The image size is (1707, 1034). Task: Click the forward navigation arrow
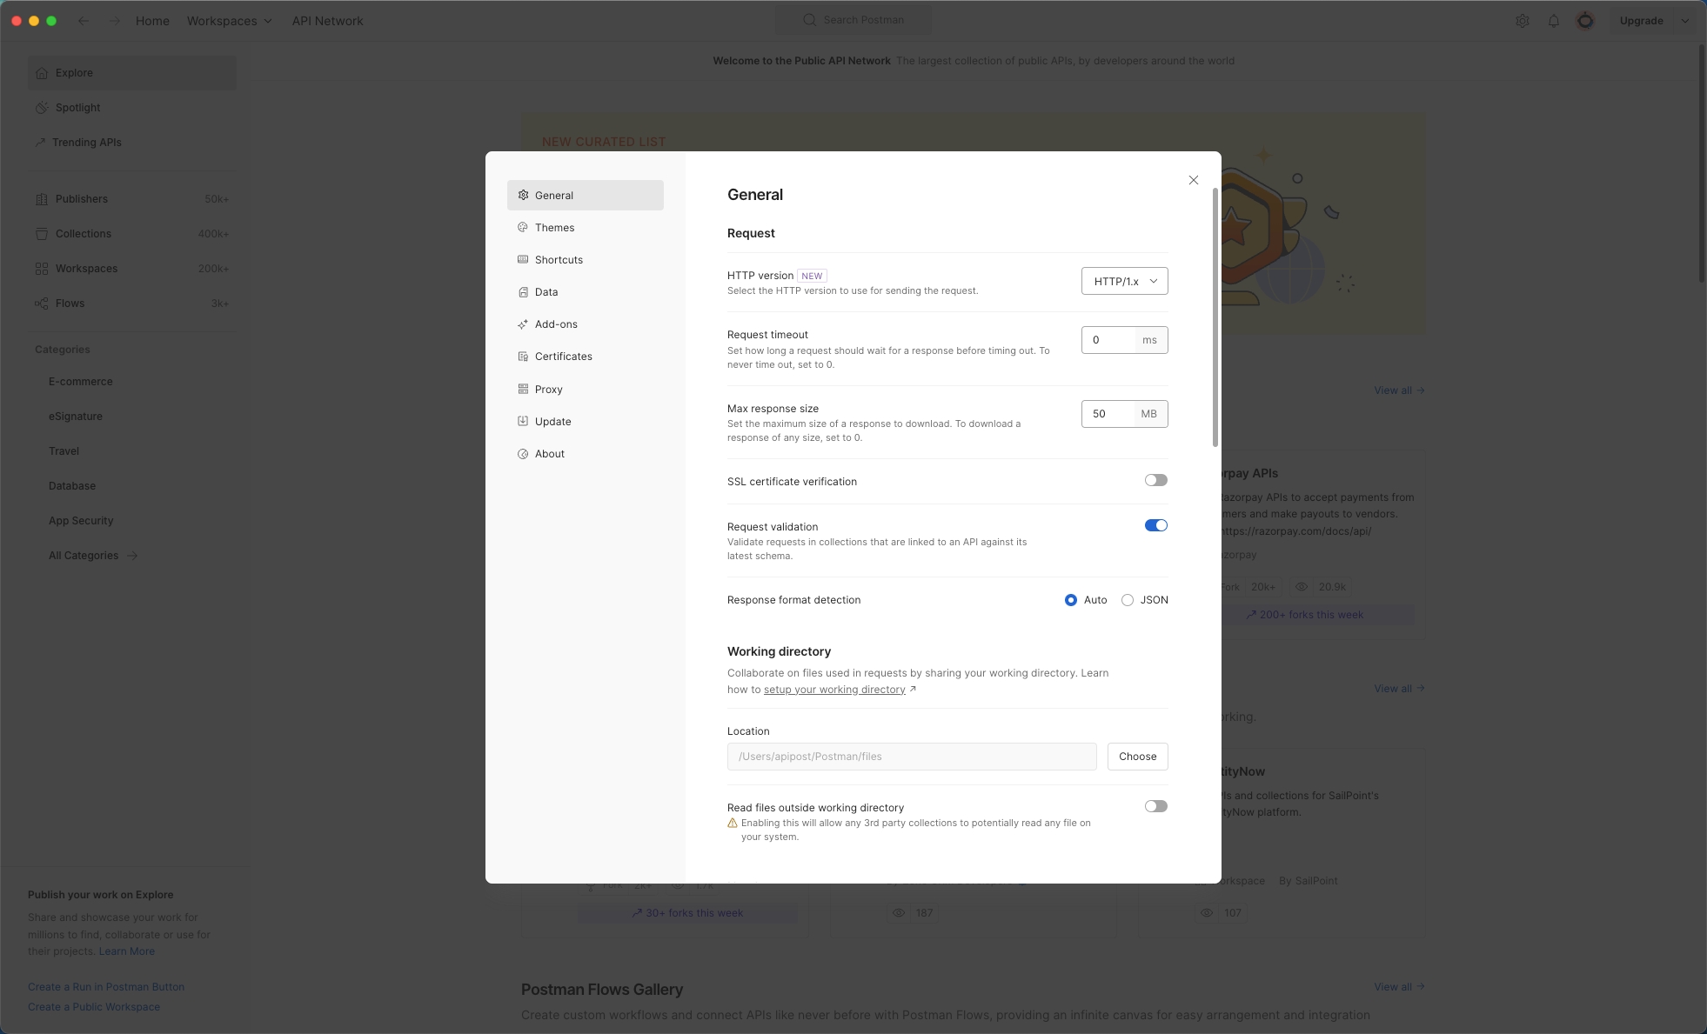[115, 21]
